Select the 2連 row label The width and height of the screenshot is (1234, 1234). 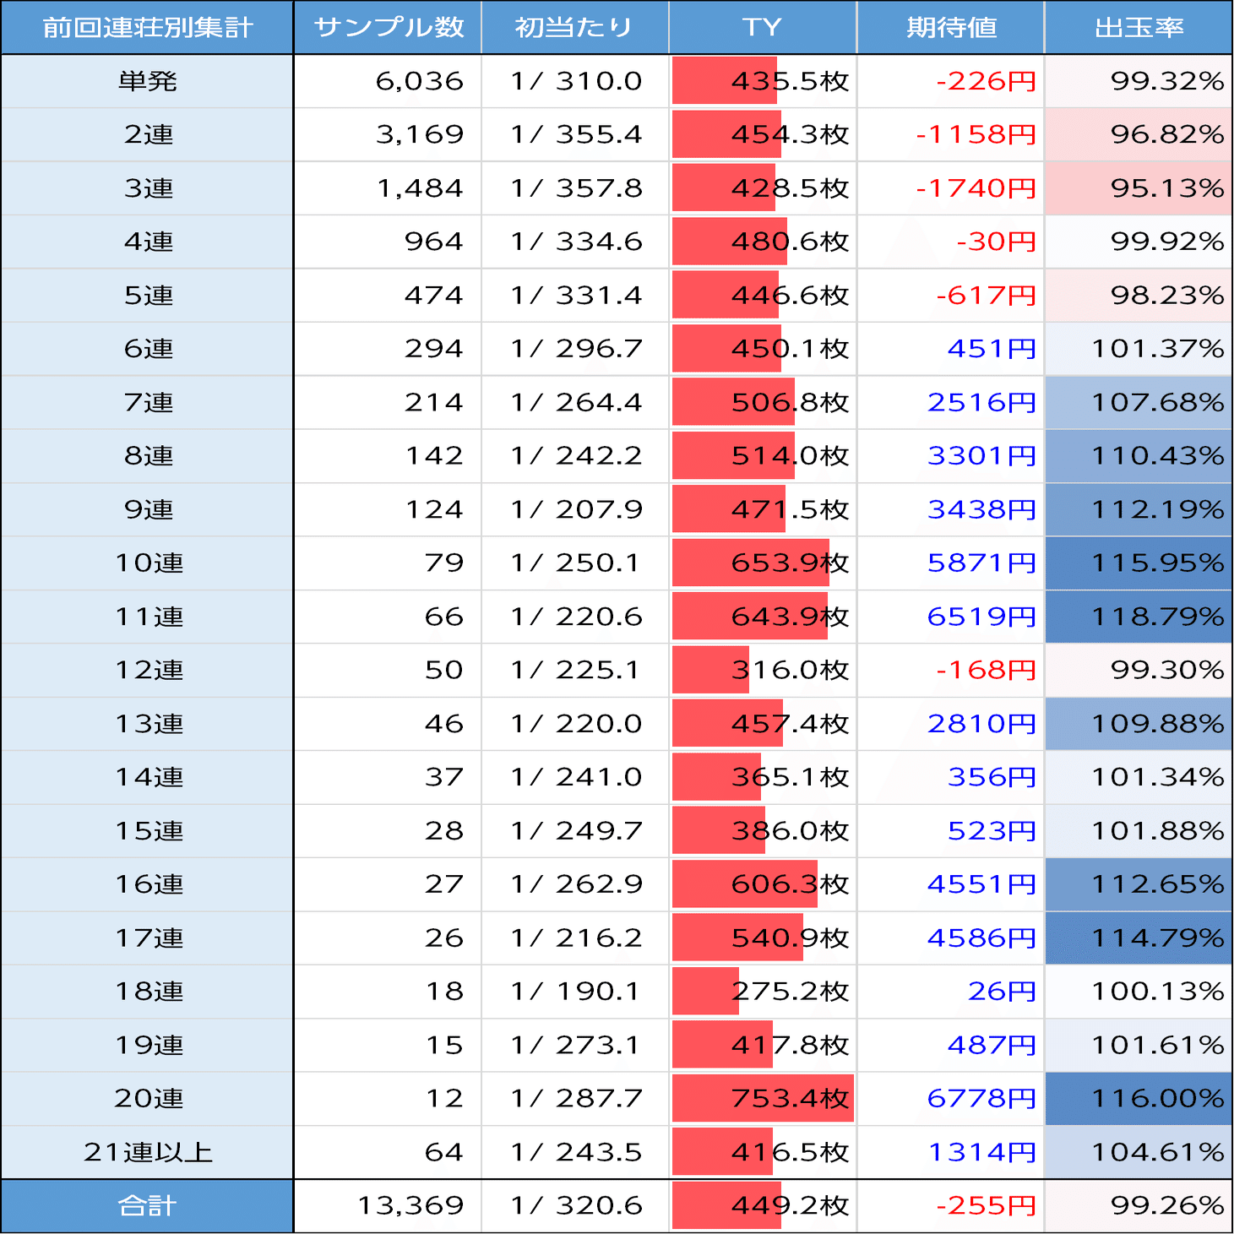[147, 134]
